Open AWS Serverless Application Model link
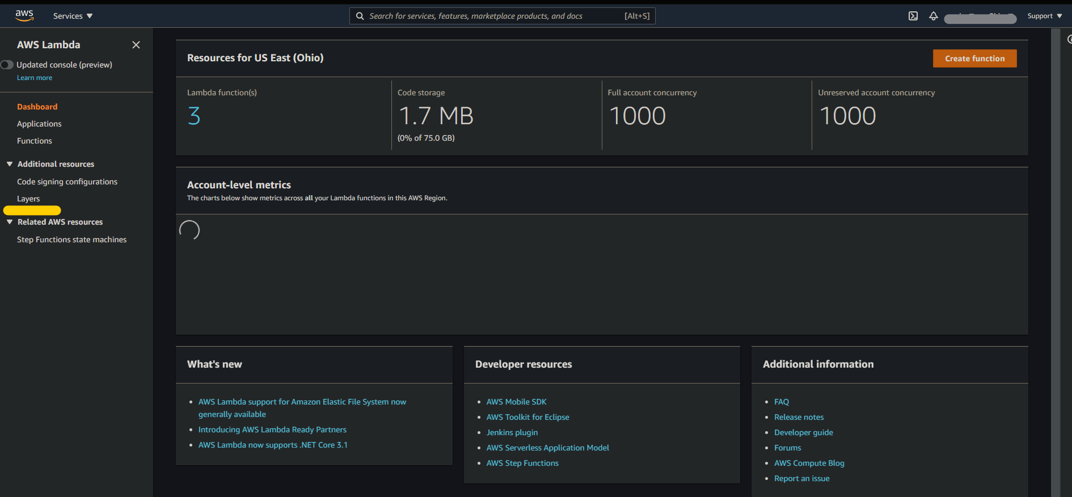The image size is (1072, 497). click(548, 448)
